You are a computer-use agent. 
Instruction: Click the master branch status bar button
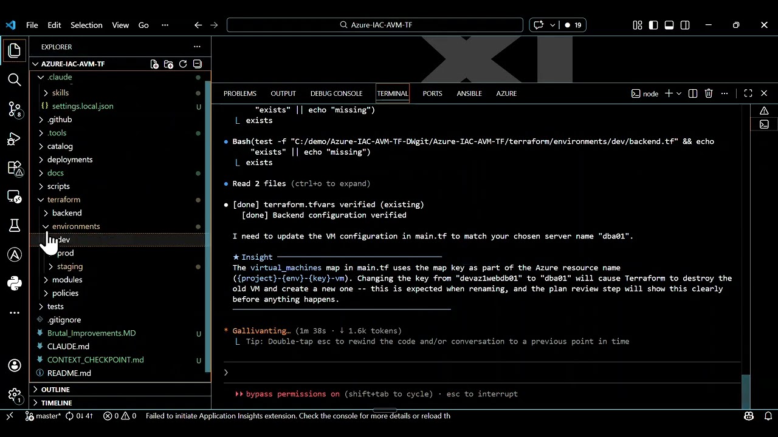pos(44,416)
